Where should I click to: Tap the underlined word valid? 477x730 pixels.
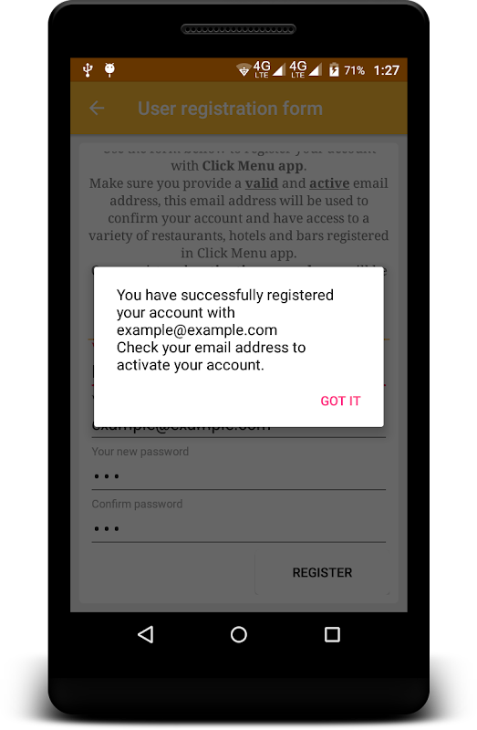click(262, 183)
